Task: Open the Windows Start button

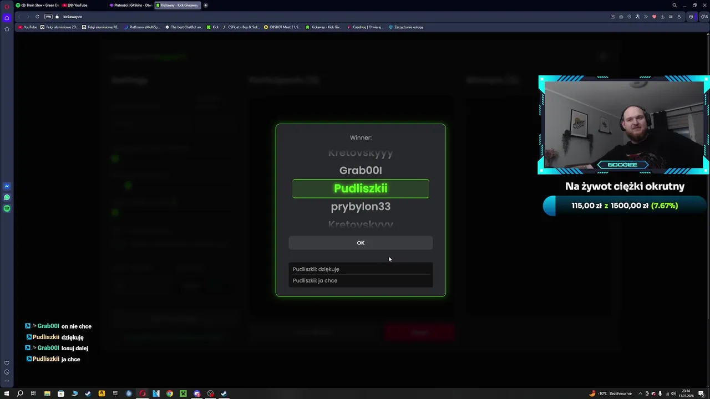Action: point(7,393)
